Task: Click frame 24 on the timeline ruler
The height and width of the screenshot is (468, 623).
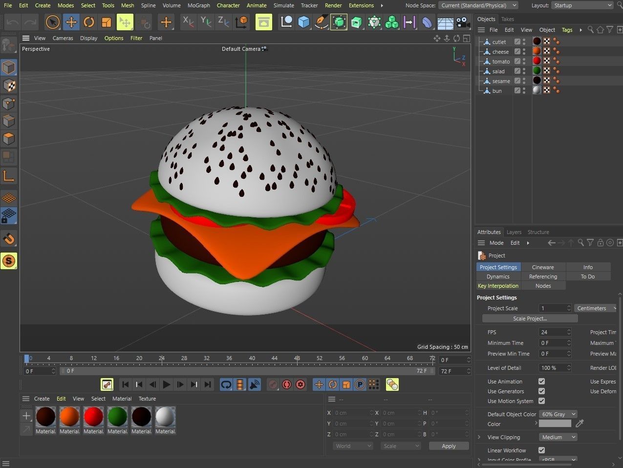Action: tap(162, 359)
